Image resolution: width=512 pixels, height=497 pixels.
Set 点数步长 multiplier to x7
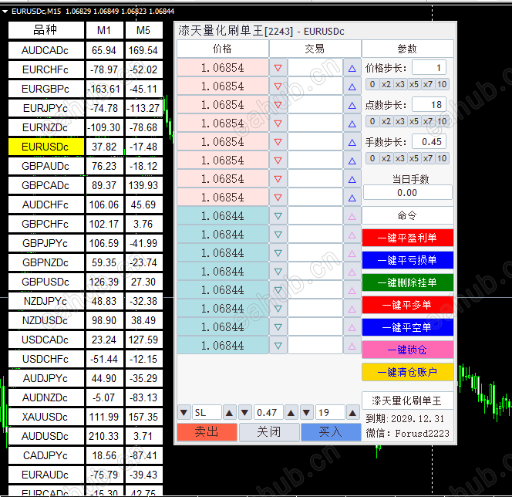pyautogui.click(x=428, y=121)
